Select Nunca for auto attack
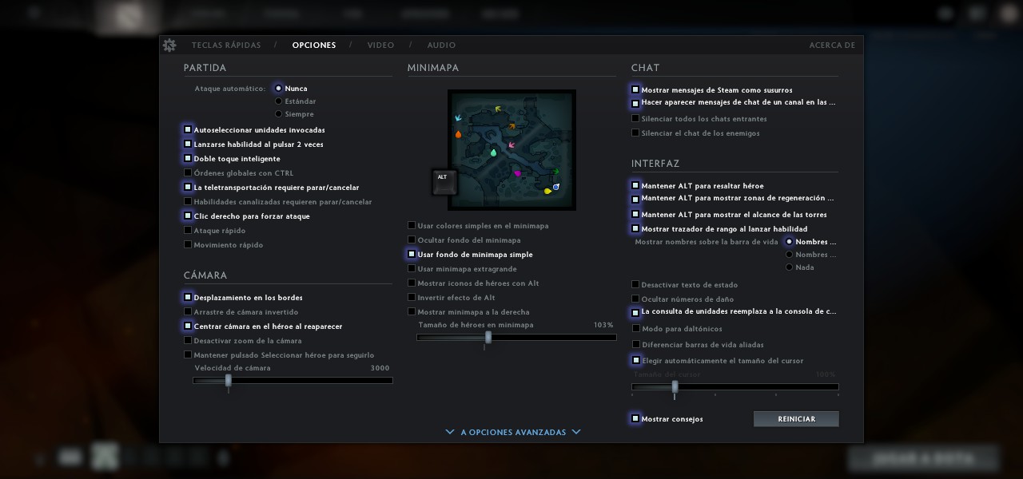 coord(278,89)
